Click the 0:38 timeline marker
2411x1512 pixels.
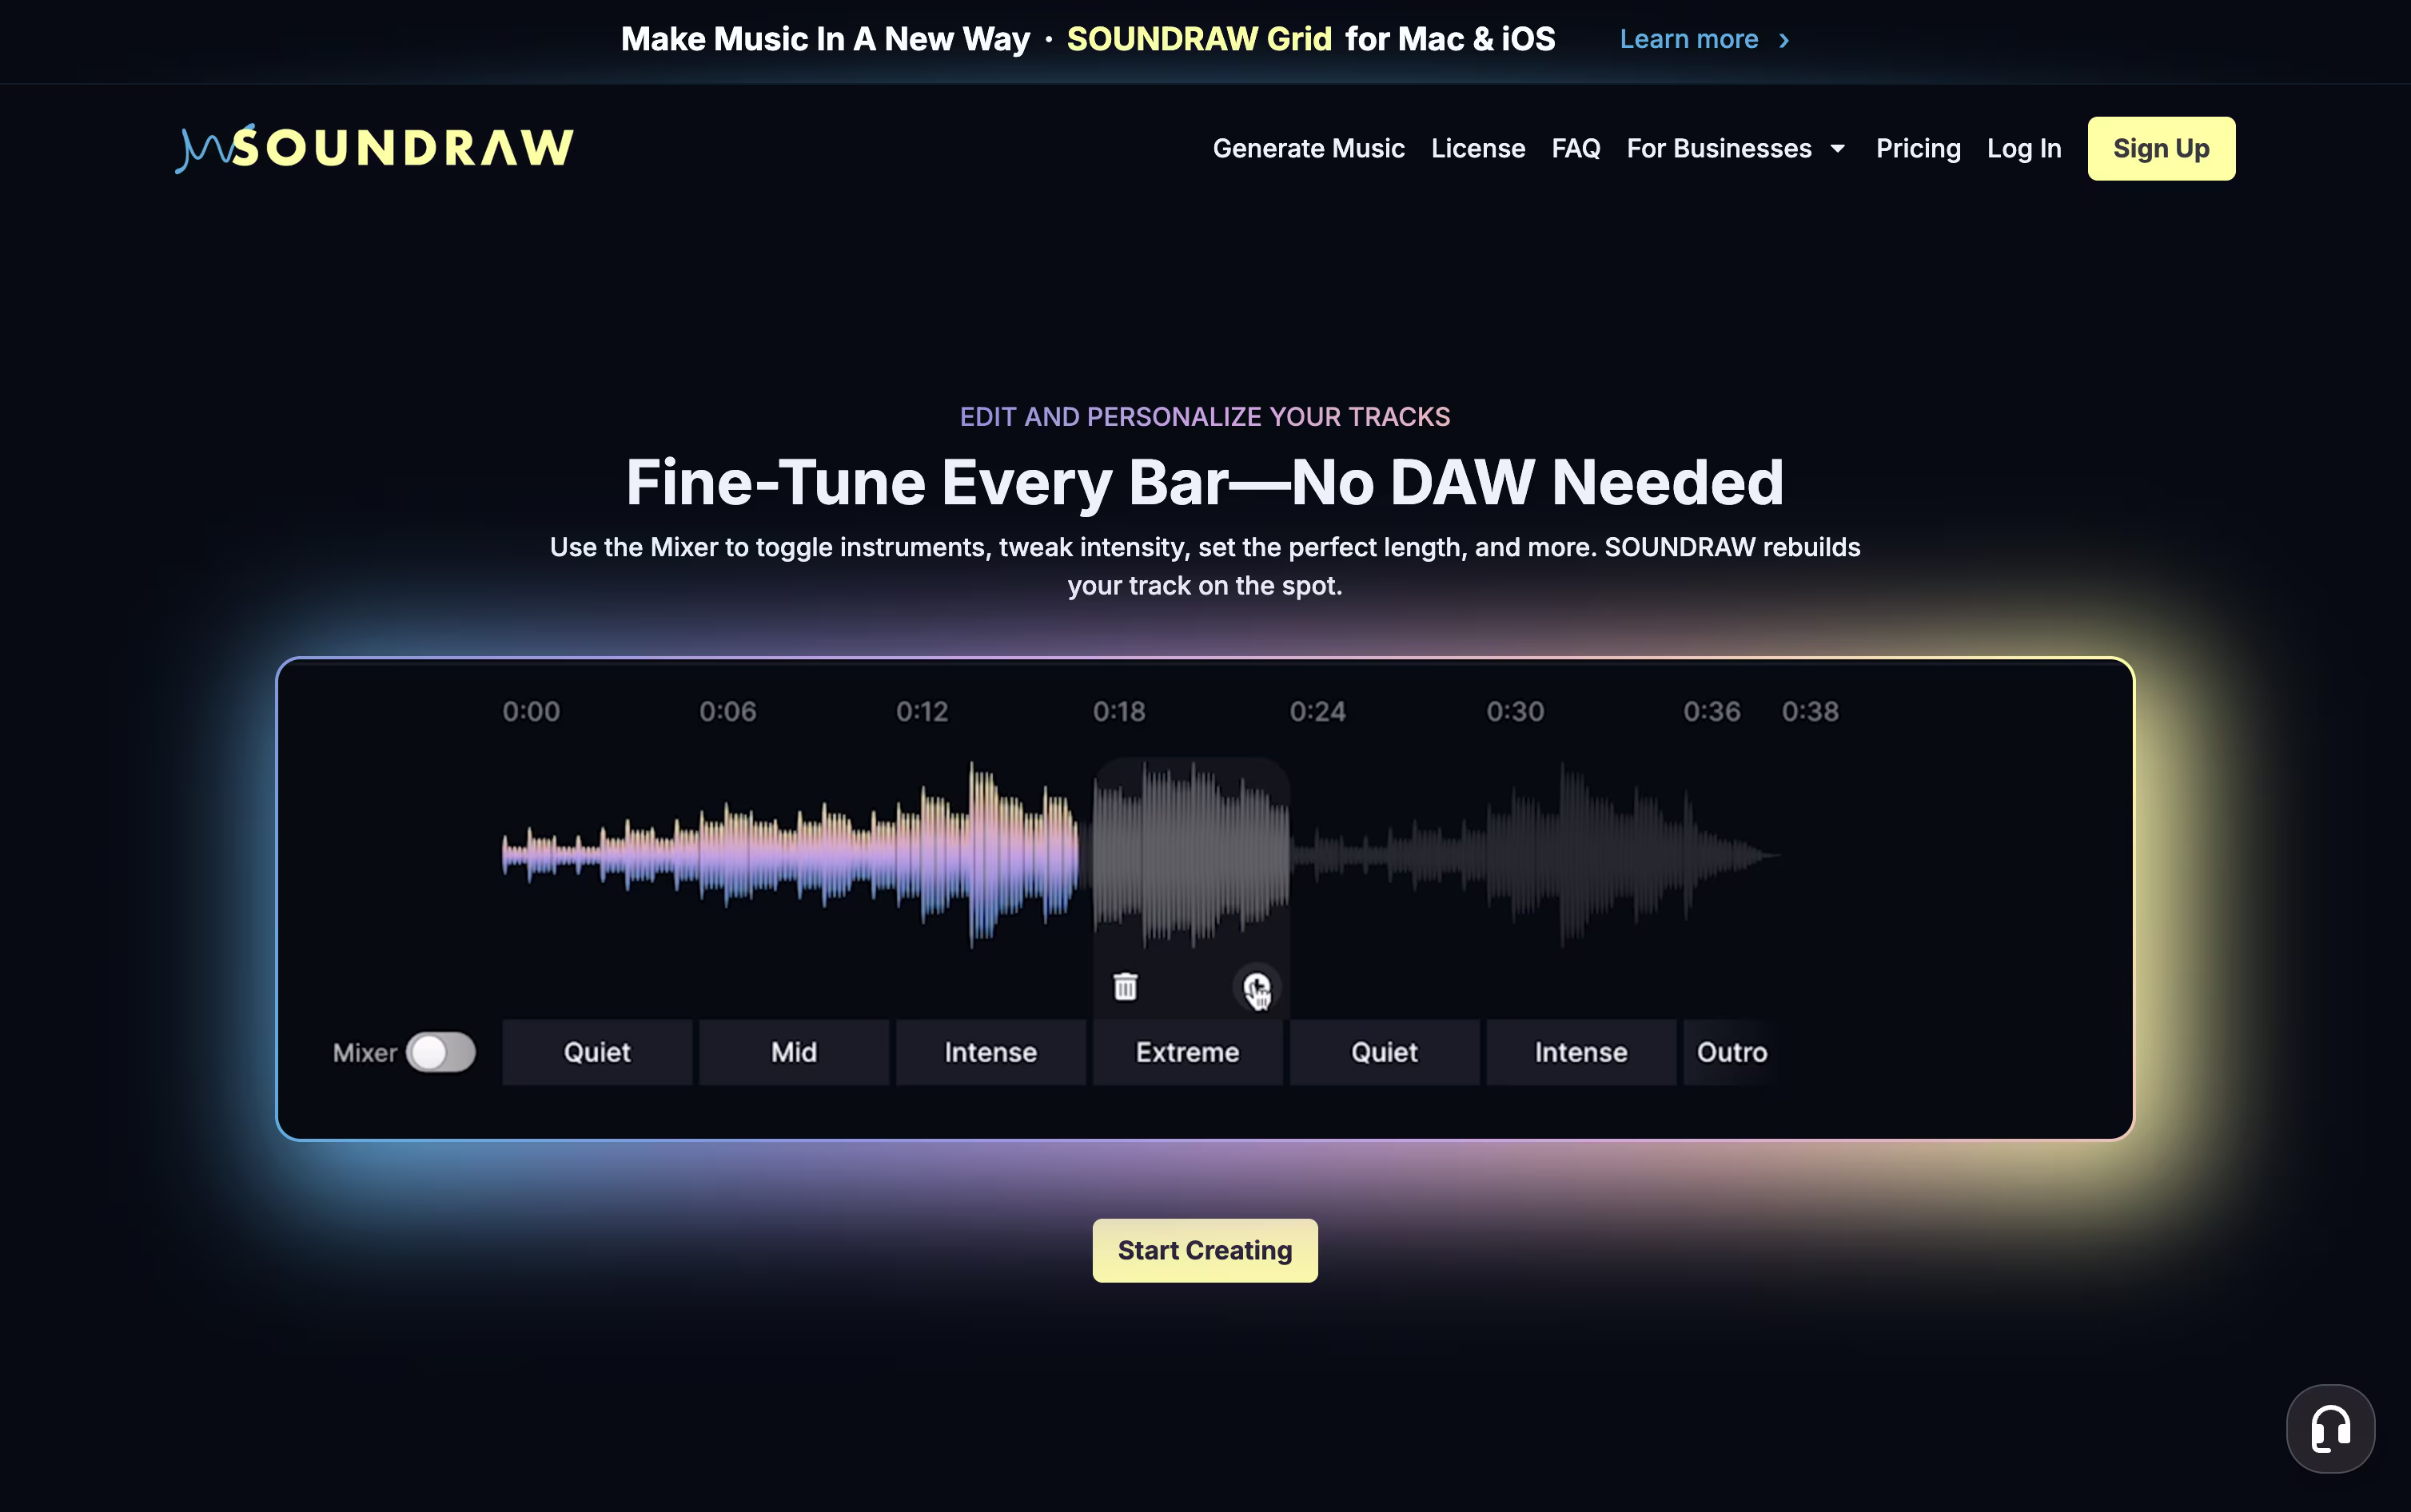click(x=1810, y=711)
